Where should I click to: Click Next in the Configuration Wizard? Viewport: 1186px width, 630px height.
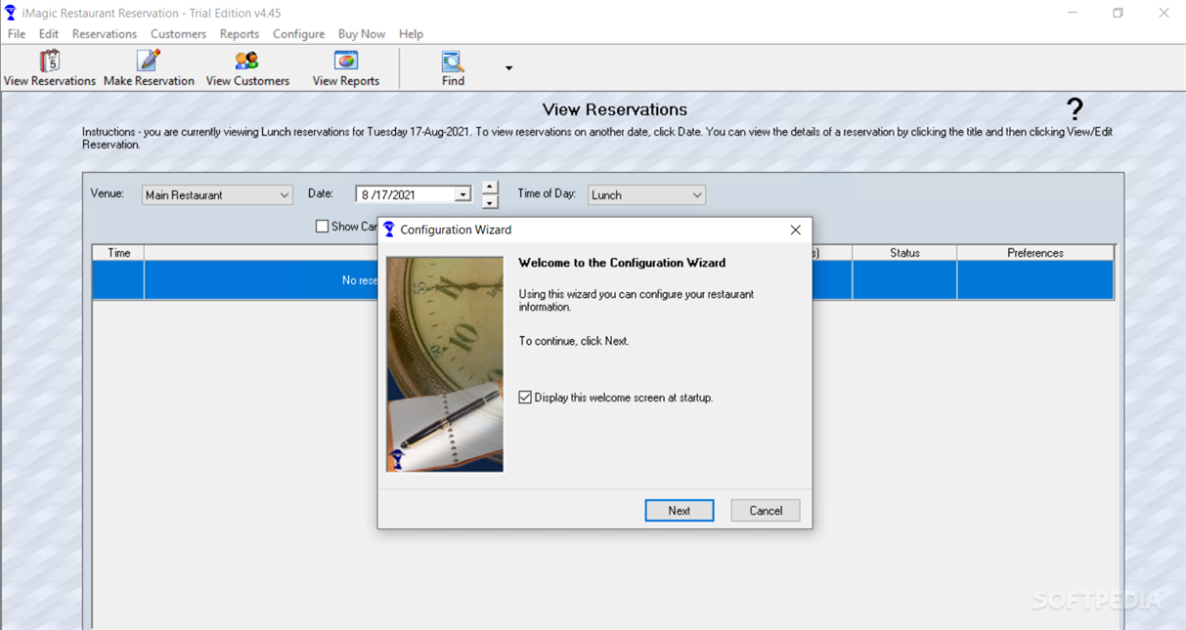tap(680, 511)
